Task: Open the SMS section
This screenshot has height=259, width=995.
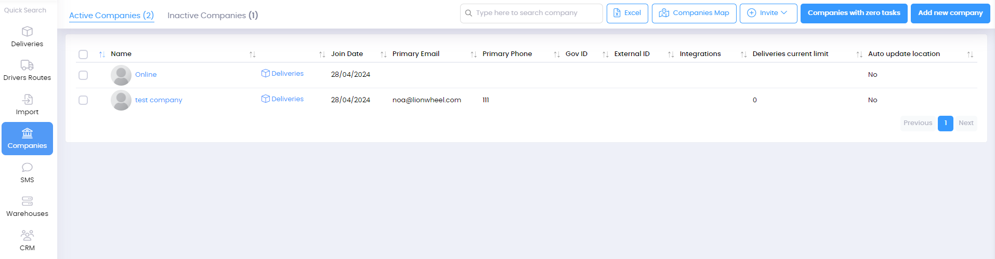Action: pyautogui.click(x=27, y=173)
